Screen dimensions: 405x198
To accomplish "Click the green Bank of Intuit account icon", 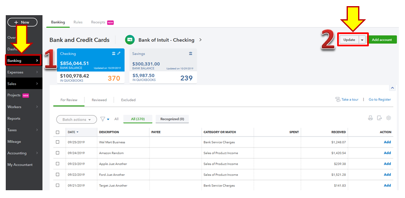I will 130,40.
